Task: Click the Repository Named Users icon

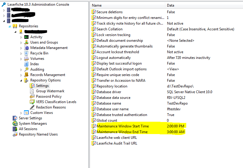Action: coord(15,134)
